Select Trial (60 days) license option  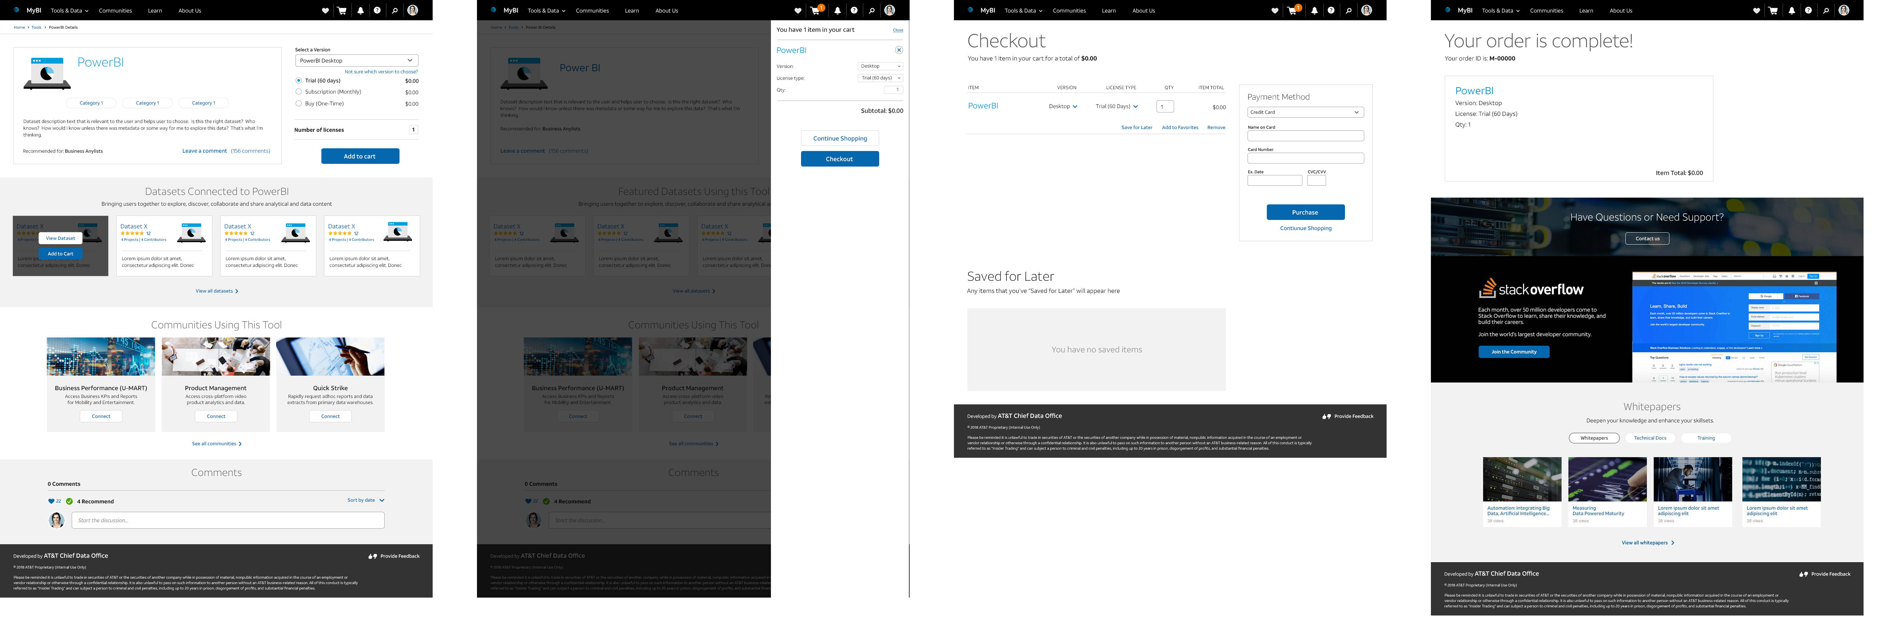pyautogui.click(x=298, y=81)
